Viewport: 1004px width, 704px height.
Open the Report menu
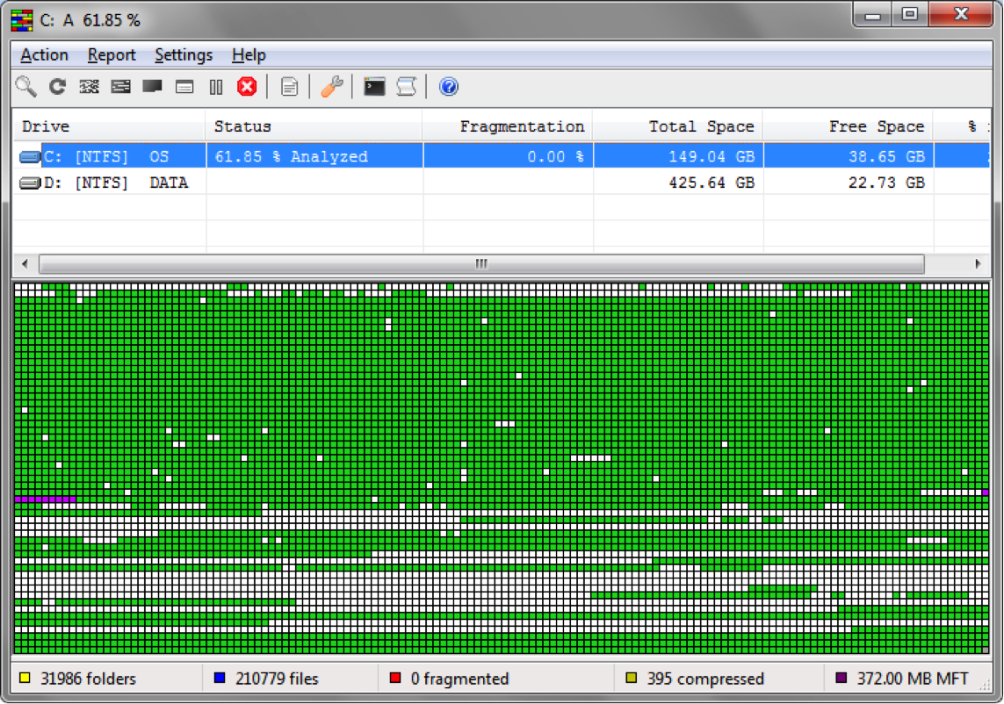(112, 55)
